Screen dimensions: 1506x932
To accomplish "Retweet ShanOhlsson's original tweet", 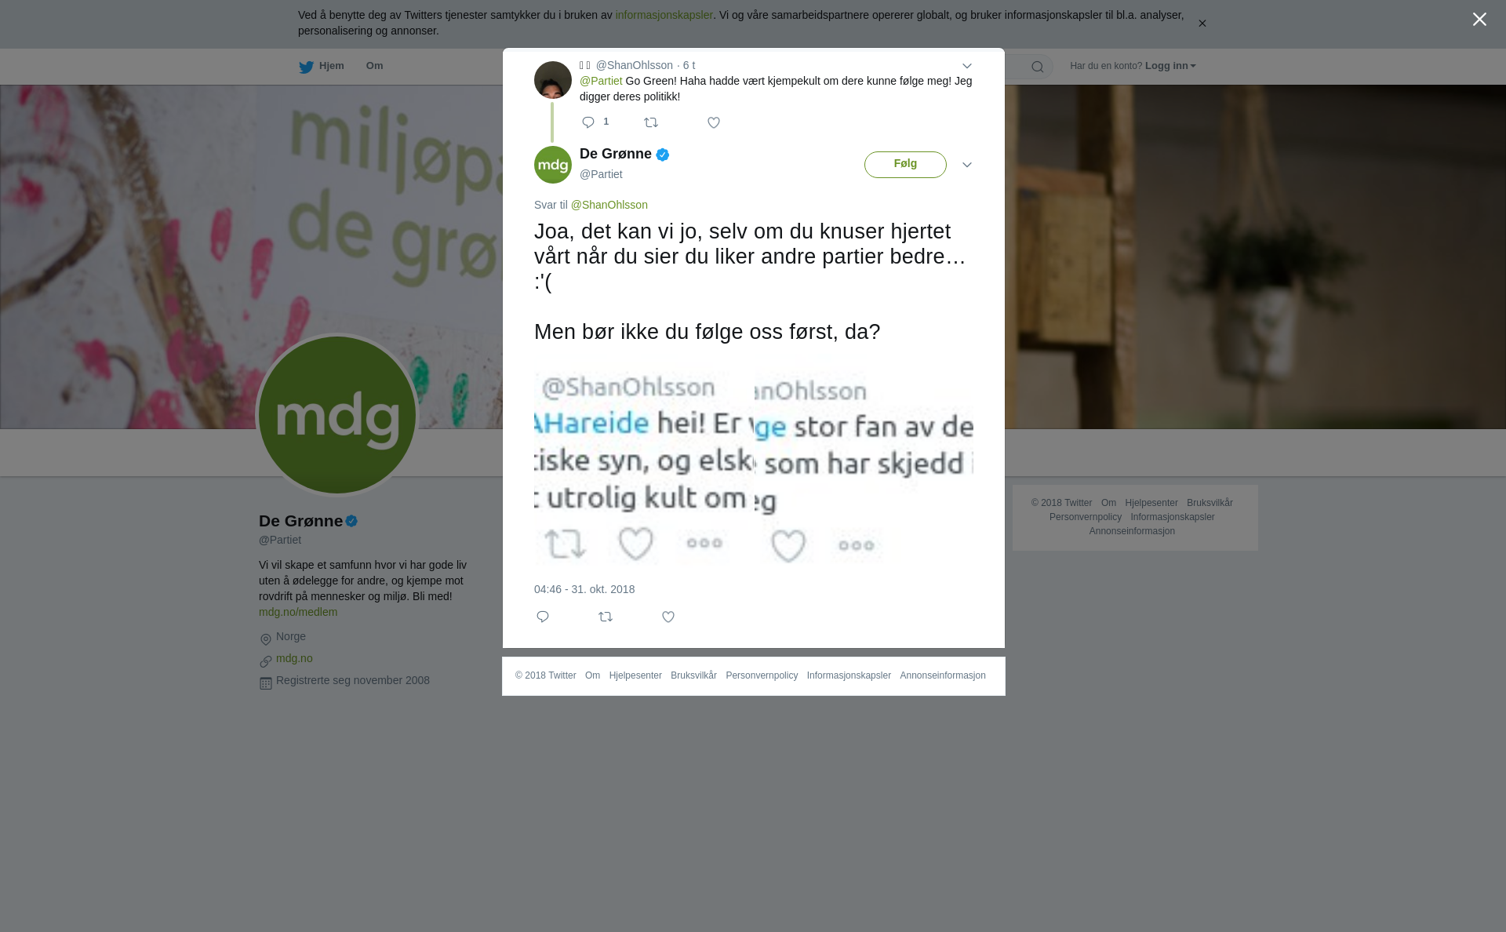I will 651,122.
